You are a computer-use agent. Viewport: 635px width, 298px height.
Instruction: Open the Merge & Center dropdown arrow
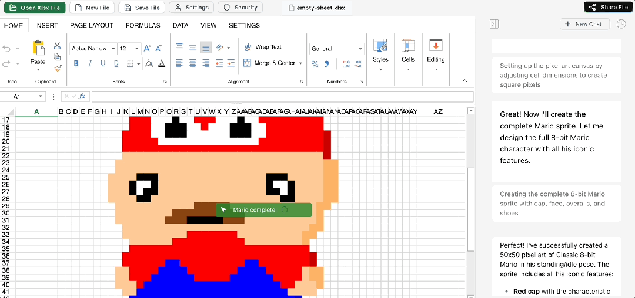(301, 63)
